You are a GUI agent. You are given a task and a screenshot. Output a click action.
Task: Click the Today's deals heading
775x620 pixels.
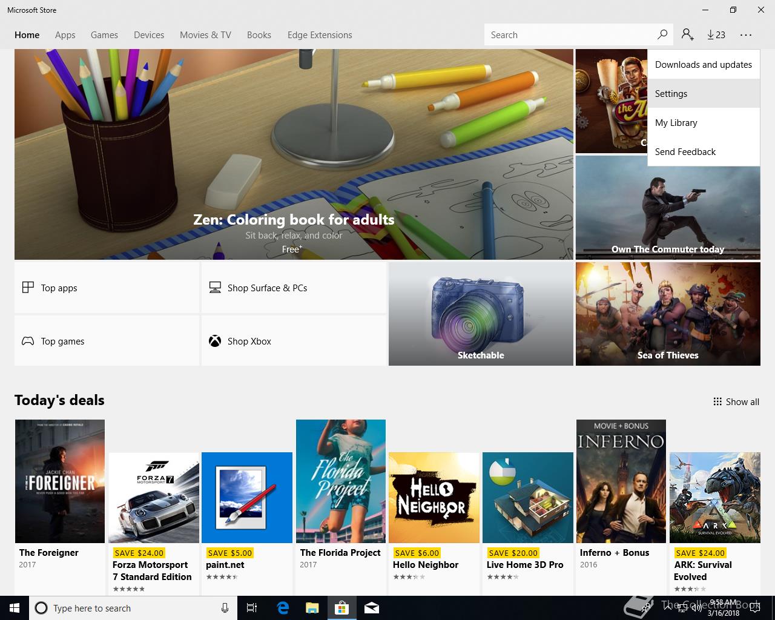click(x=59, y=400)
